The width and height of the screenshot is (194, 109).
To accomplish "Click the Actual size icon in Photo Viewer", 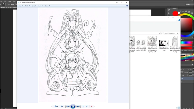I will pos(62,106).
